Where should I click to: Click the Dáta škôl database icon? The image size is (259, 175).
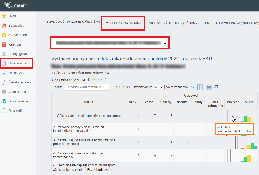click(4, 111)
